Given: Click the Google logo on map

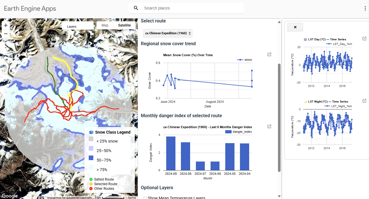Looking at the screenshot, I should tap(10, 196).
